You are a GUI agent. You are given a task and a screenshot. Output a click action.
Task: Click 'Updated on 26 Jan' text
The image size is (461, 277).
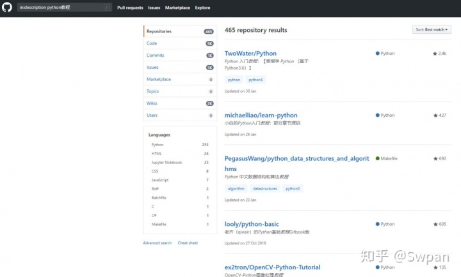click(x=241, y=135)
